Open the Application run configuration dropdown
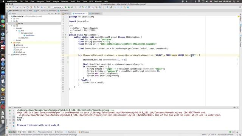The height and width of the screenshot is (136, 242). (58, 8)
